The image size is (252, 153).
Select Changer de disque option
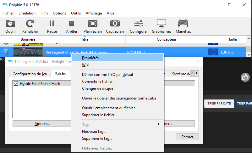tap(117, 88)
